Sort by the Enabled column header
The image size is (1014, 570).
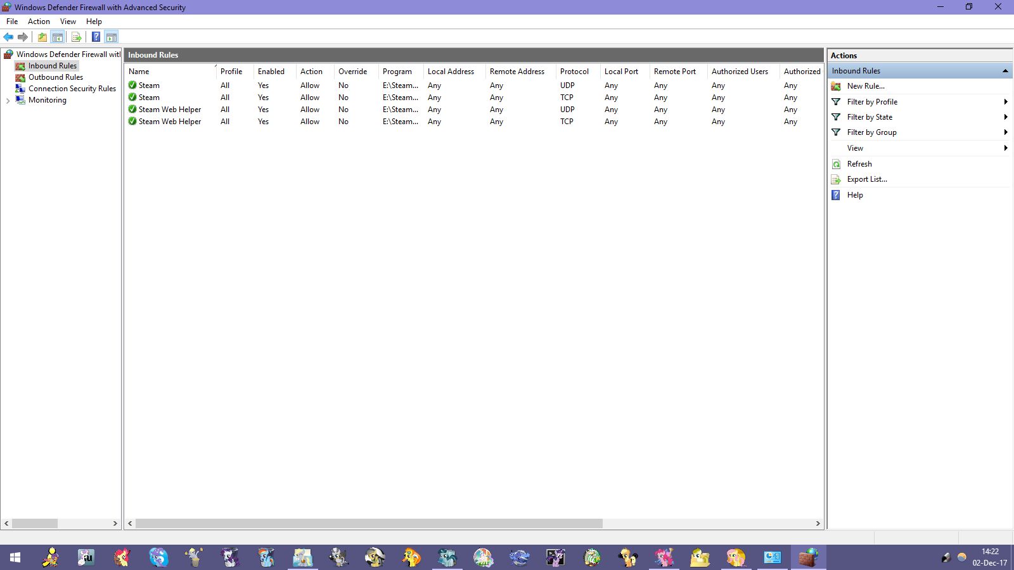click(x=275, y=72)
